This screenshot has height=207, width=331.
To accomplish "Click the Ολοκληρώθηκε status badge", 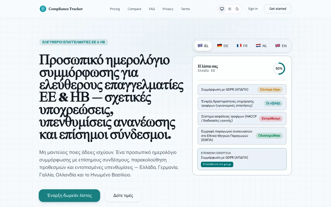I will 269,136.
